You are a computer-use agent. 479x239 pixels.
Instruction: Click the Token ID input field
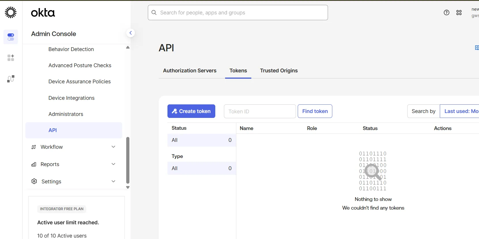pos(260,111)
